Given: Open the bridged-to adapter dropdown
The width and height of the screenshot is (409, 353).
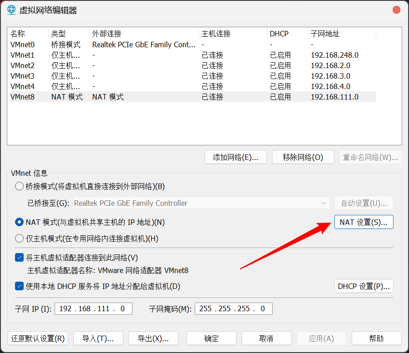Looking at the screenshot, I should click(x=201, y=203).
